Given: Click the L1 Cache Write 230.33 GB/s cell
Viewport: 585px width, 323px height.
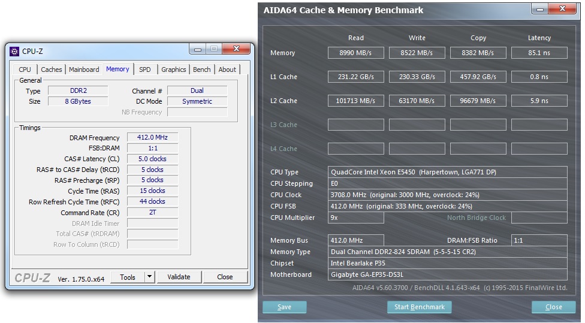Looking at the screenshot, I should (x=417, y=77).
